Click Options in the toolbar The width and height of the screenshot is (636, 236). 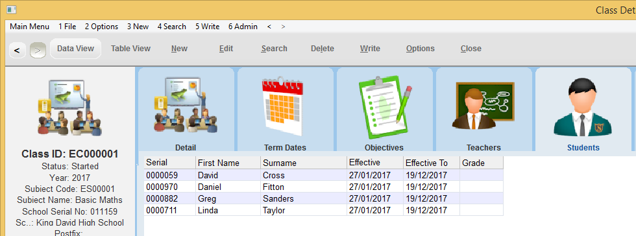point(421,49)
